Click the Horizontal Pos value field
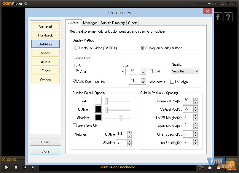This screenshot has height=173, width=239. (188, 101)
